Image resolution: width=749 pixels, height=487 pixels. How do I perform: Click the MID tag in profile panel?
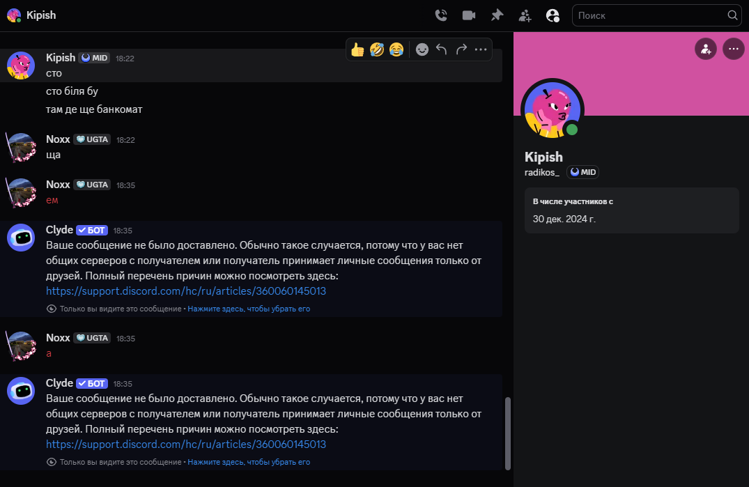(582, 172)
